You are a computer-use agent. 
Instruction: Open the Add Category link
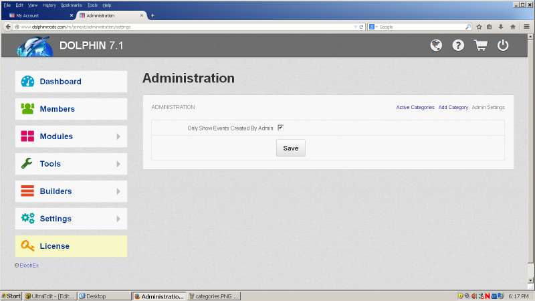[x=453, y=107]
